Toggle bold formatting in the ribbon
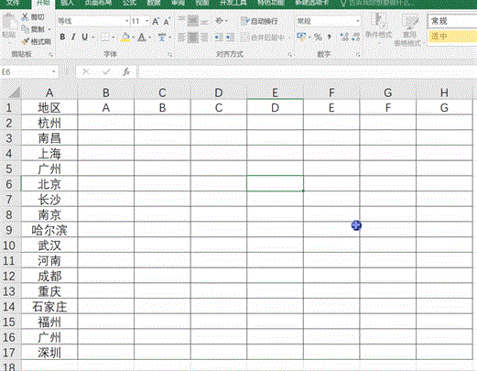Viewport: 477px width, 371px height. (x=62, y=37)
